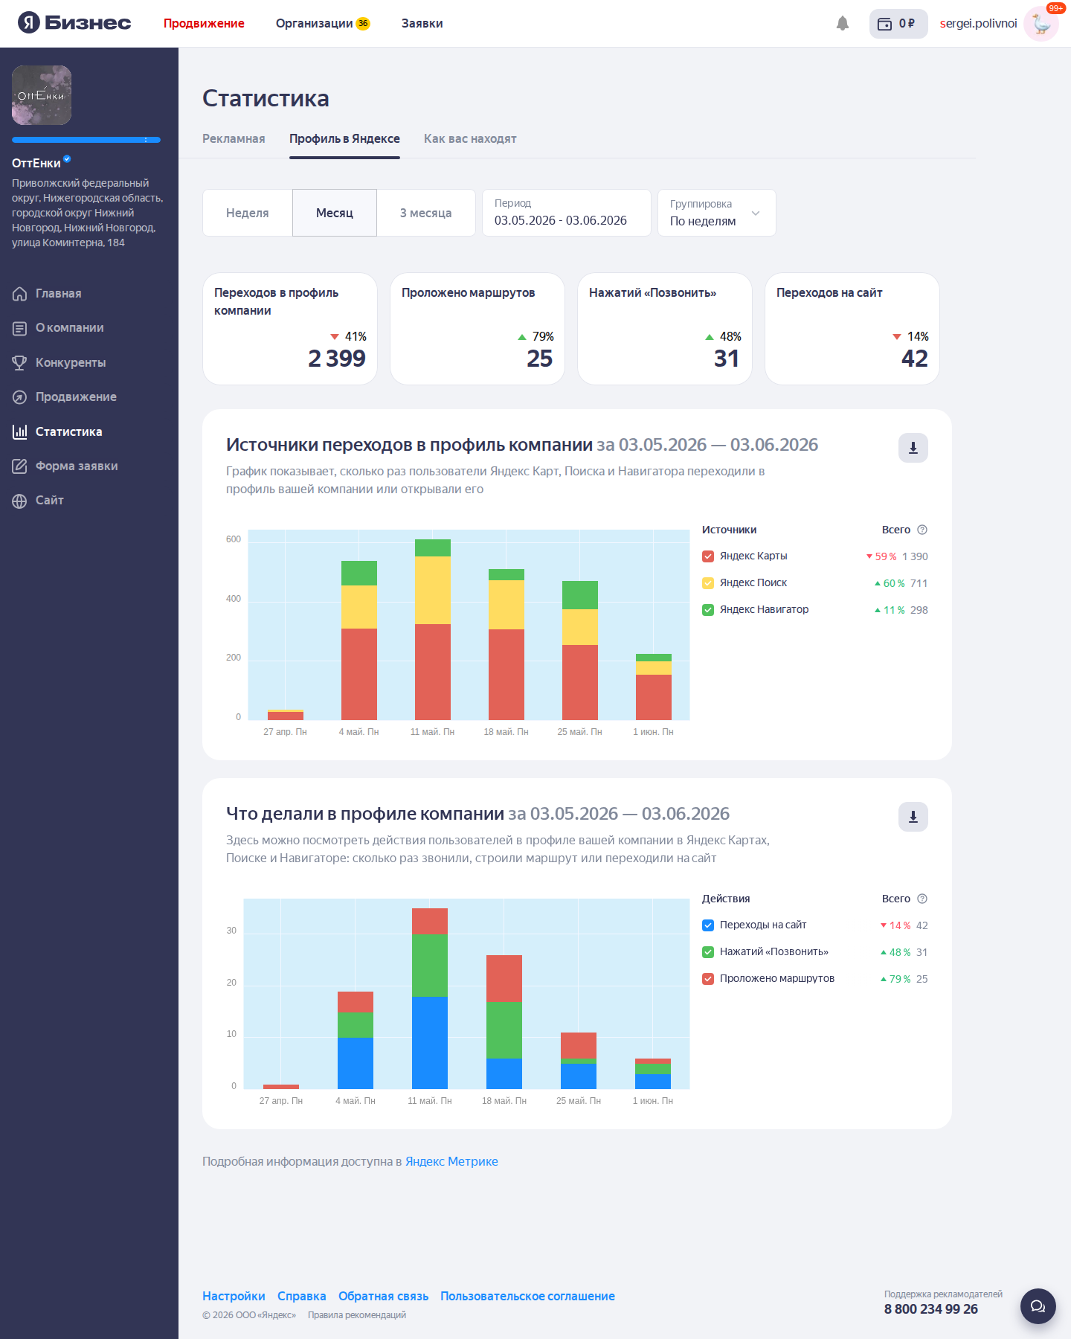Open the Как вас находят tab
The height and width of the screenshot is (1339, 1071).
(470, 139)
